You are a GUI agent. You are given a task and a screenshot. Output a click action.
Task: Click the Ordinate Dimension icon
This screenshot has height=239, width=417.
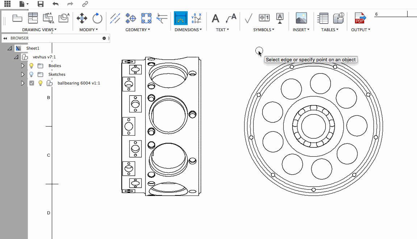pyautogui.click(x=196, y=18)
